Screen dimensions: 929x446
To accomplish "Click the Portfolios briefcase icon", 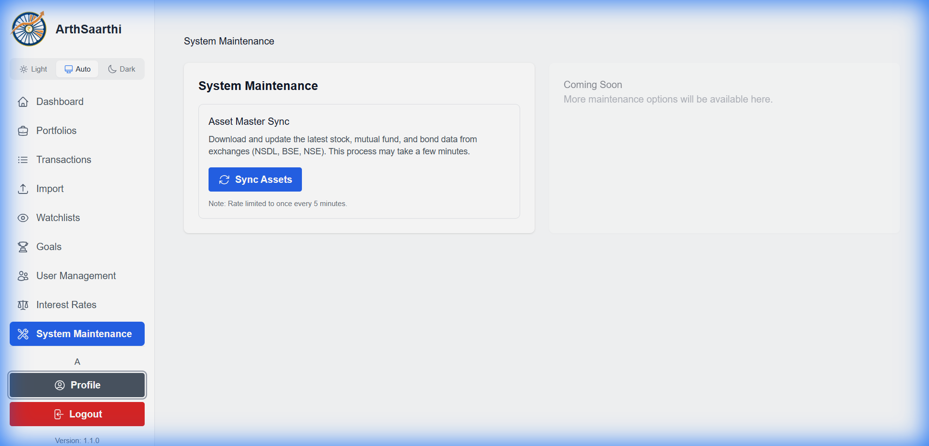I will 23,131.
